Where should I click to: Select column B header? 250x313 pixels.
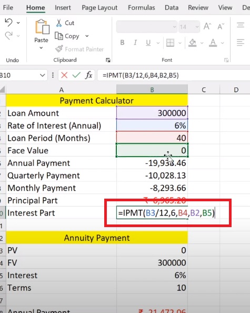(152, 90)
